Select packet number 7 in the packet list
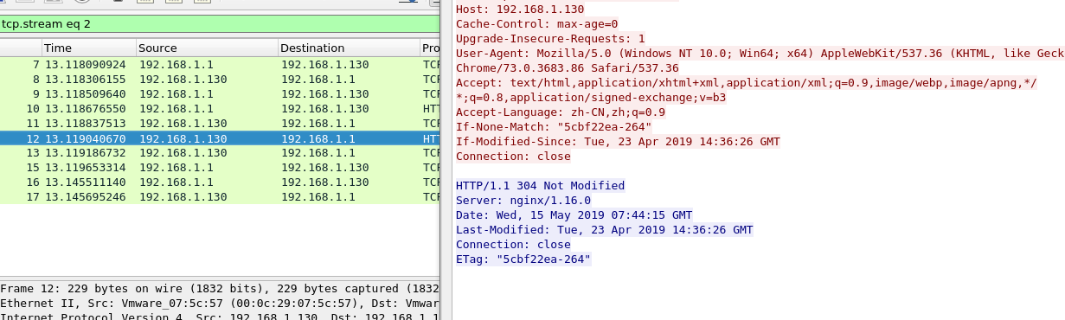 pyautogui.click(x=220, y=65)
